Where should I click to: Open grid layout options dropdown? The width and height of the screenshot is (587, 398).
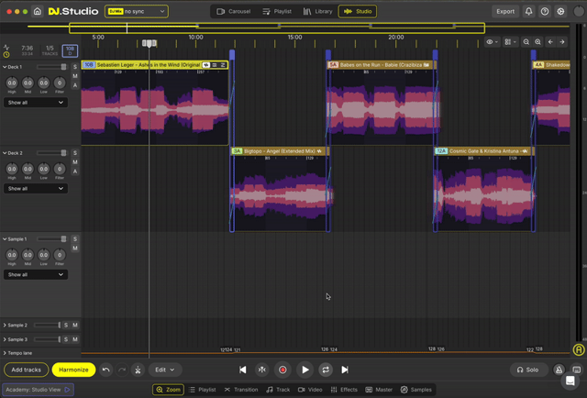(510, 42)
